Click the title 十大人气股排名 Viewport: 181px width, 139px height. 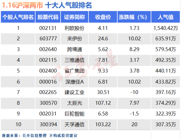pos(68,5)
